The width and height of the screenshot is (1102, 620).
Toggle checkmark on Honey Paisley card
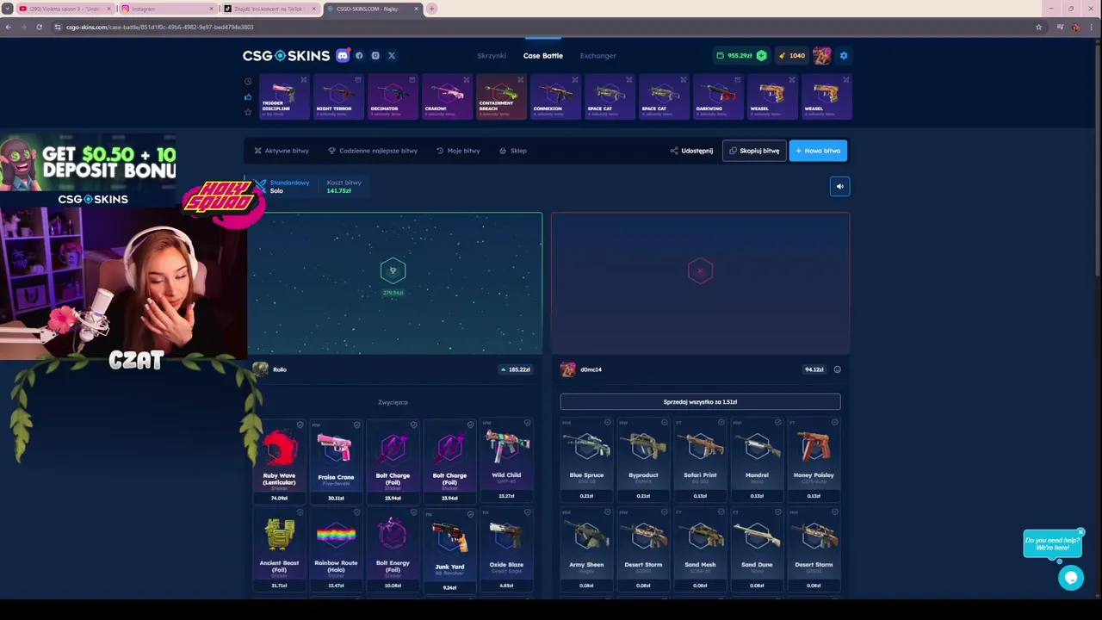(834, 423)
